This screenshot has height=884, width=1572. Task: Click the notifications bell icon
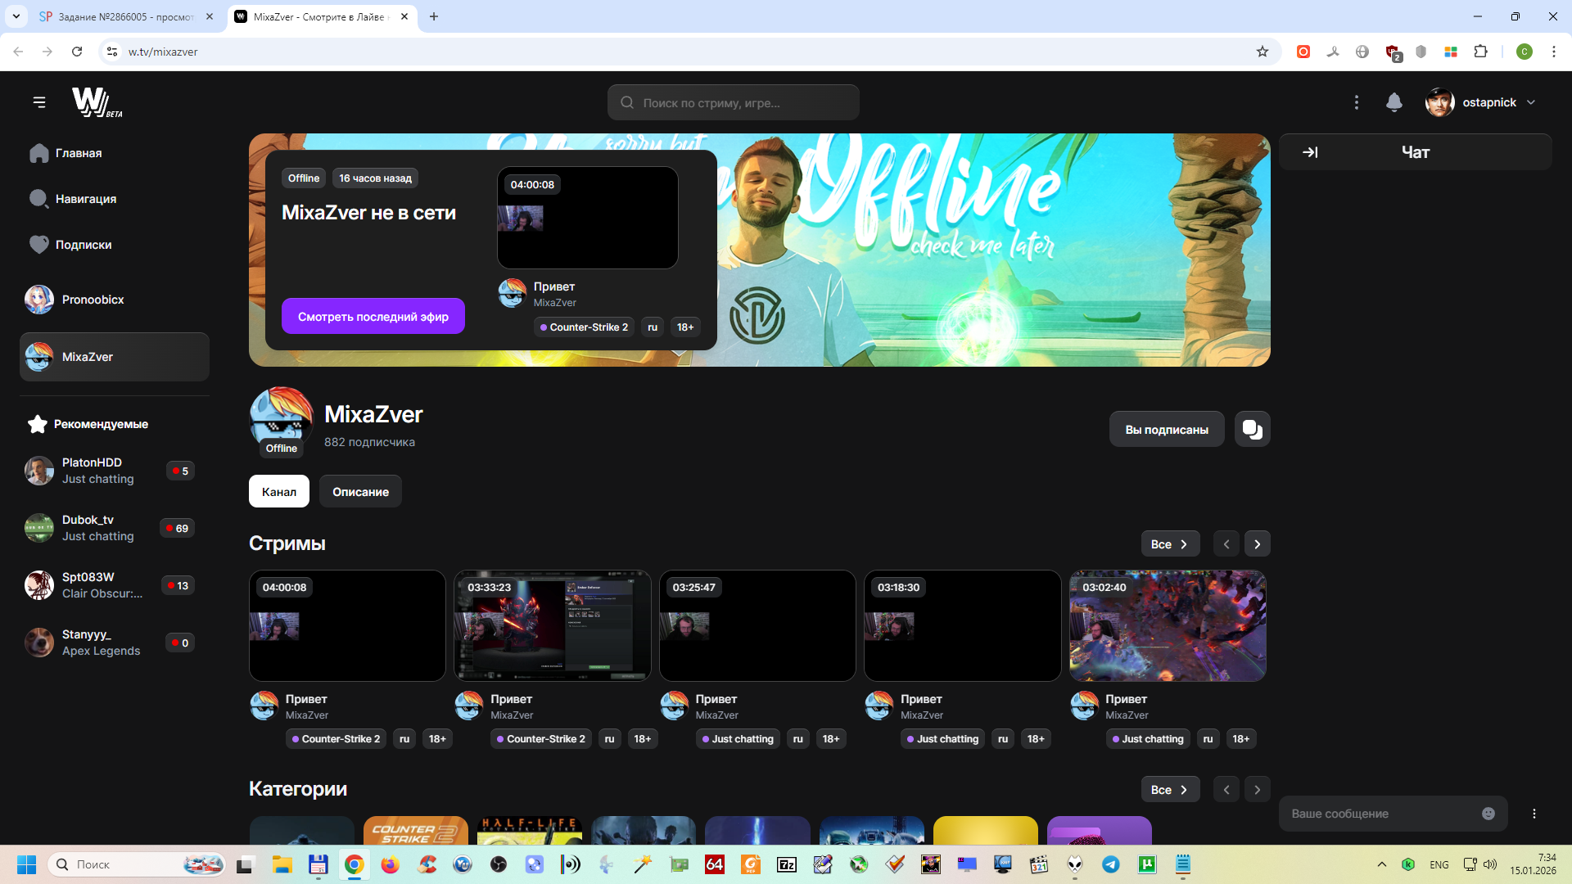point(1394,102)
